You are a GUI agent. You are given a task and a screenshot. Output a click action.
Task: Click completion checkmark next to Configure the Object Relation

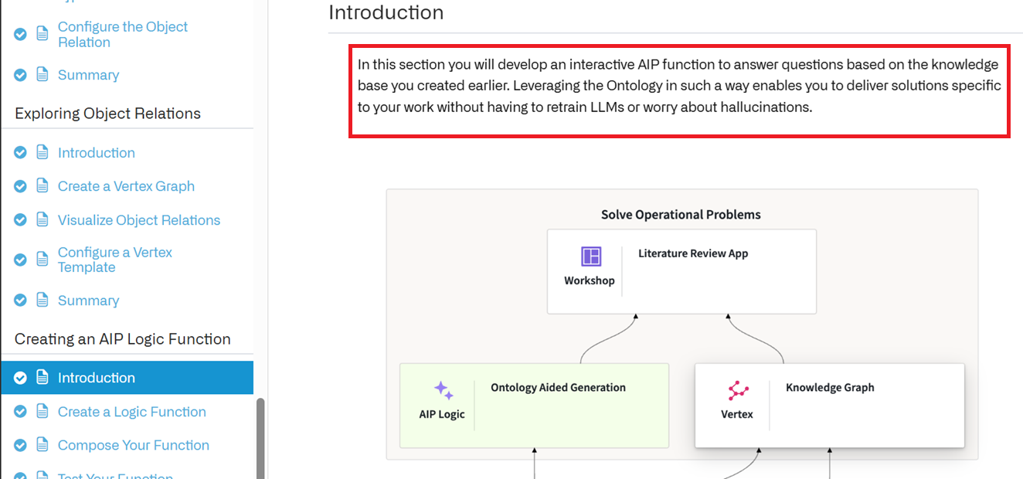tap(21, 34)
